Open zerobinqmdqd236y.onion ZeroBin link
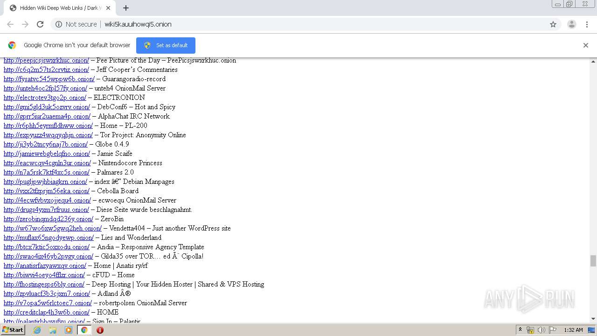 point(49,219)
